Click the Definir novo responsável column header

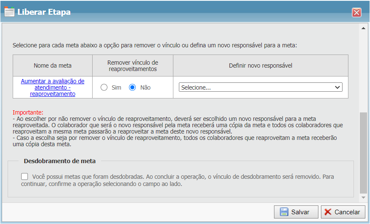tap(260, 66)
